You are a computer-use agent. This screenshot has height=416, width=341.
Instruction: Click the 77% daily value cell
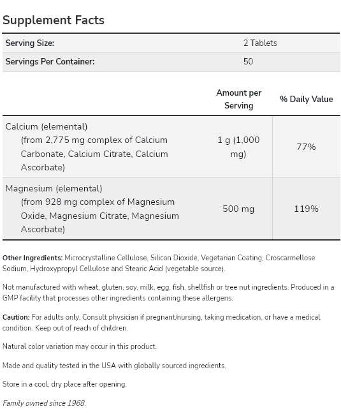307,147
